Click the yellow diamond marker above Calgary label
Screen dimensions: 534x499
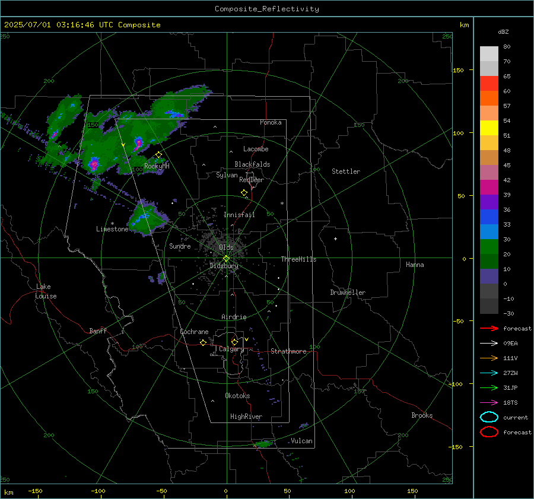point(234,342)
